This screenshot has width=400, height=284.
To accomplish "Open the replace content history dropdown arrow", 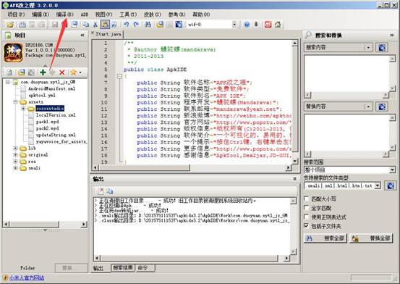I will pyautogui.click(x=368, y=106).
